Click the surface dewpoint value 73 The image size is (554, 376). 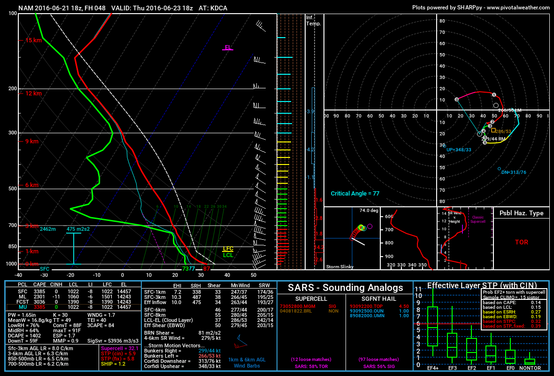[x=185, y=269]
